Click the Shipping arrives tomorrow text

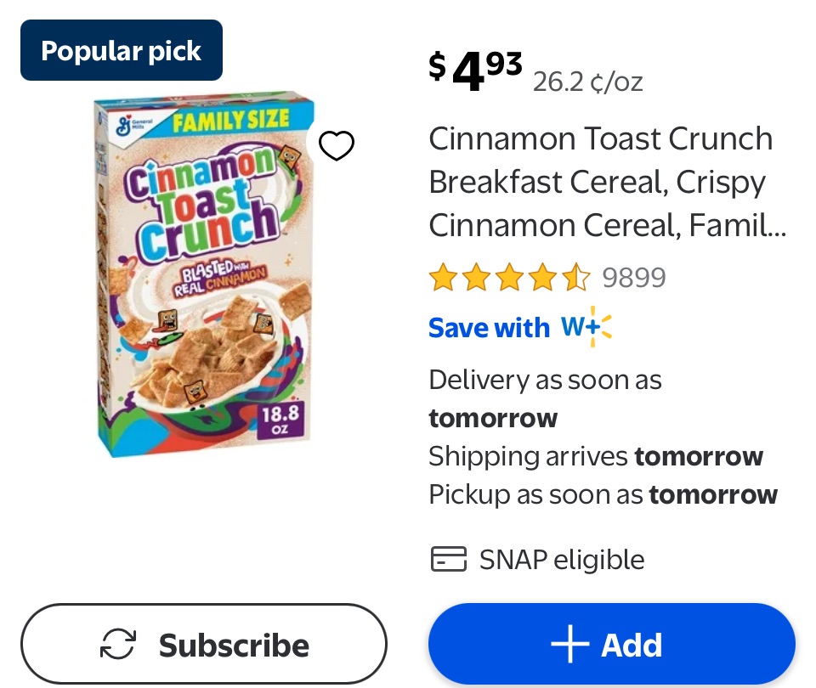pos(595,456)
